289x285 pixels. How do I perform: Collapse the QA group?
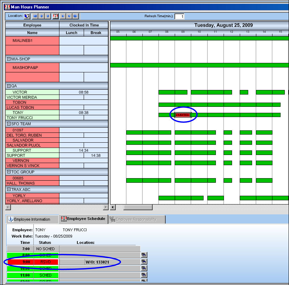pyautogui.click(x=9, y=86)
